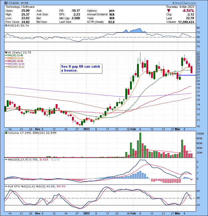This screenshot has height=216, width=208.
Task: Click the P/E value -10.17
Action: (75, 11)
